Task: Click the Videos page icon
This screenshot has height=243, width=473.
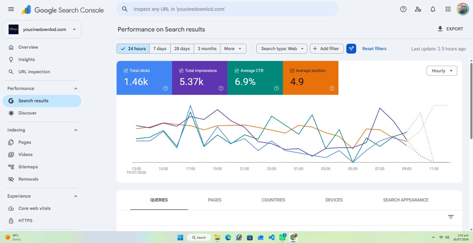Action: click(11, 155)
